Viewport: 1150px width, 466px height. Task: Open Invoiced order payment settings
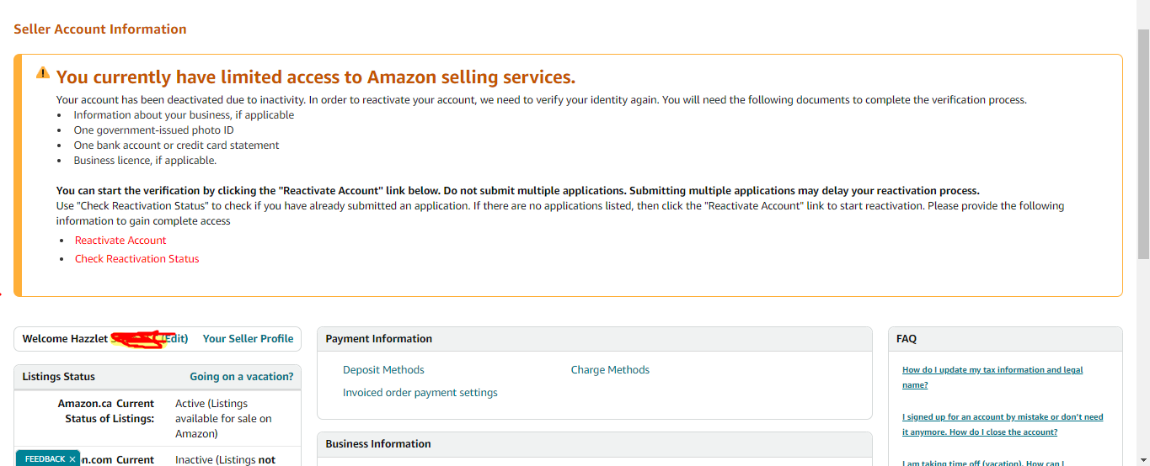[x=420, y=393]
